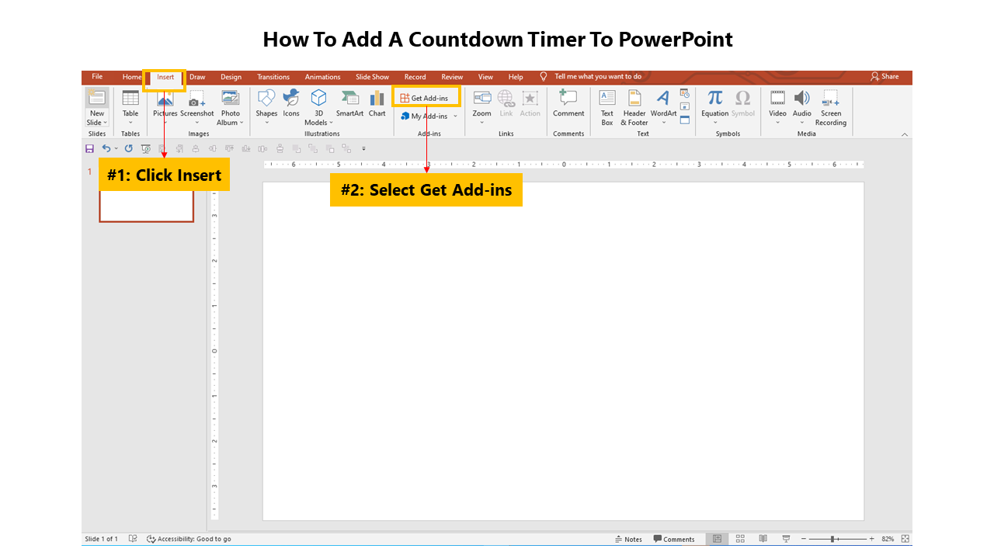Viewport: 994px width, 559px height.
Task: Click the Audio speaker icon
Action: point(802,98)
